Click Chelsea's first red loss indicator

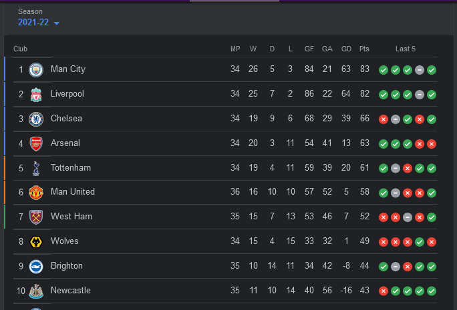pos(384,119)
